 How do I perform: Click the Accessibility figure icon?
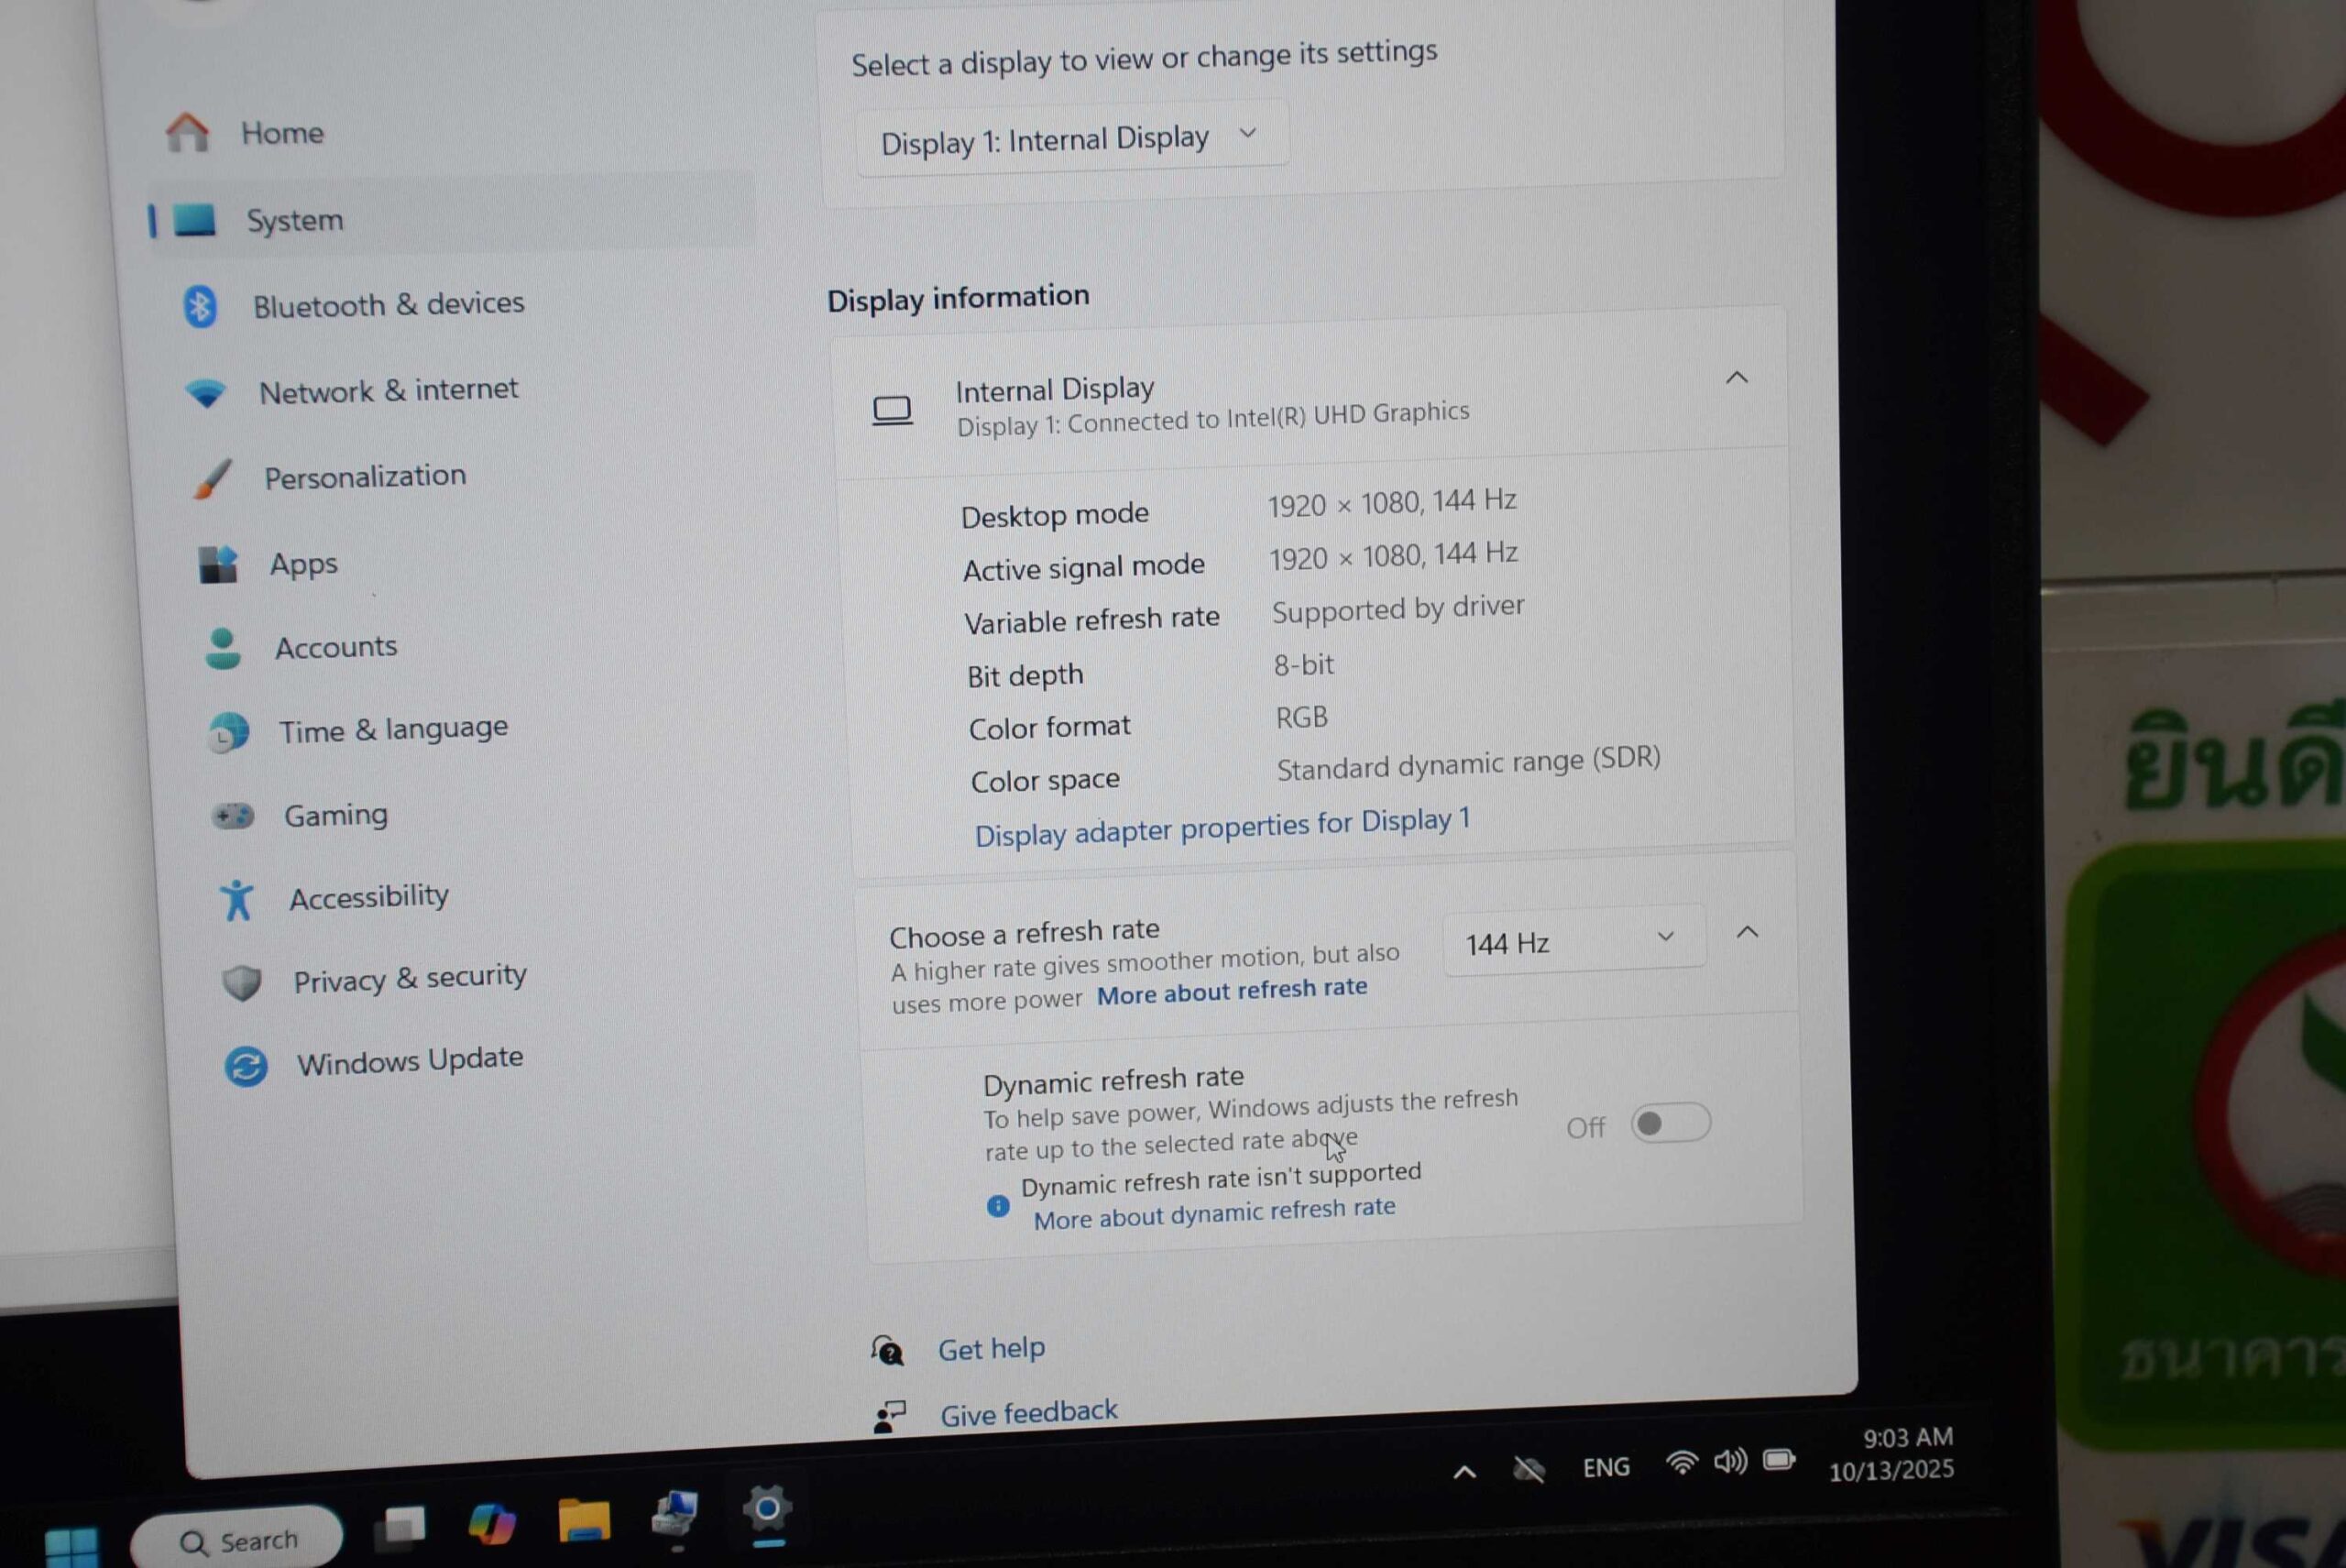[237, 900]
